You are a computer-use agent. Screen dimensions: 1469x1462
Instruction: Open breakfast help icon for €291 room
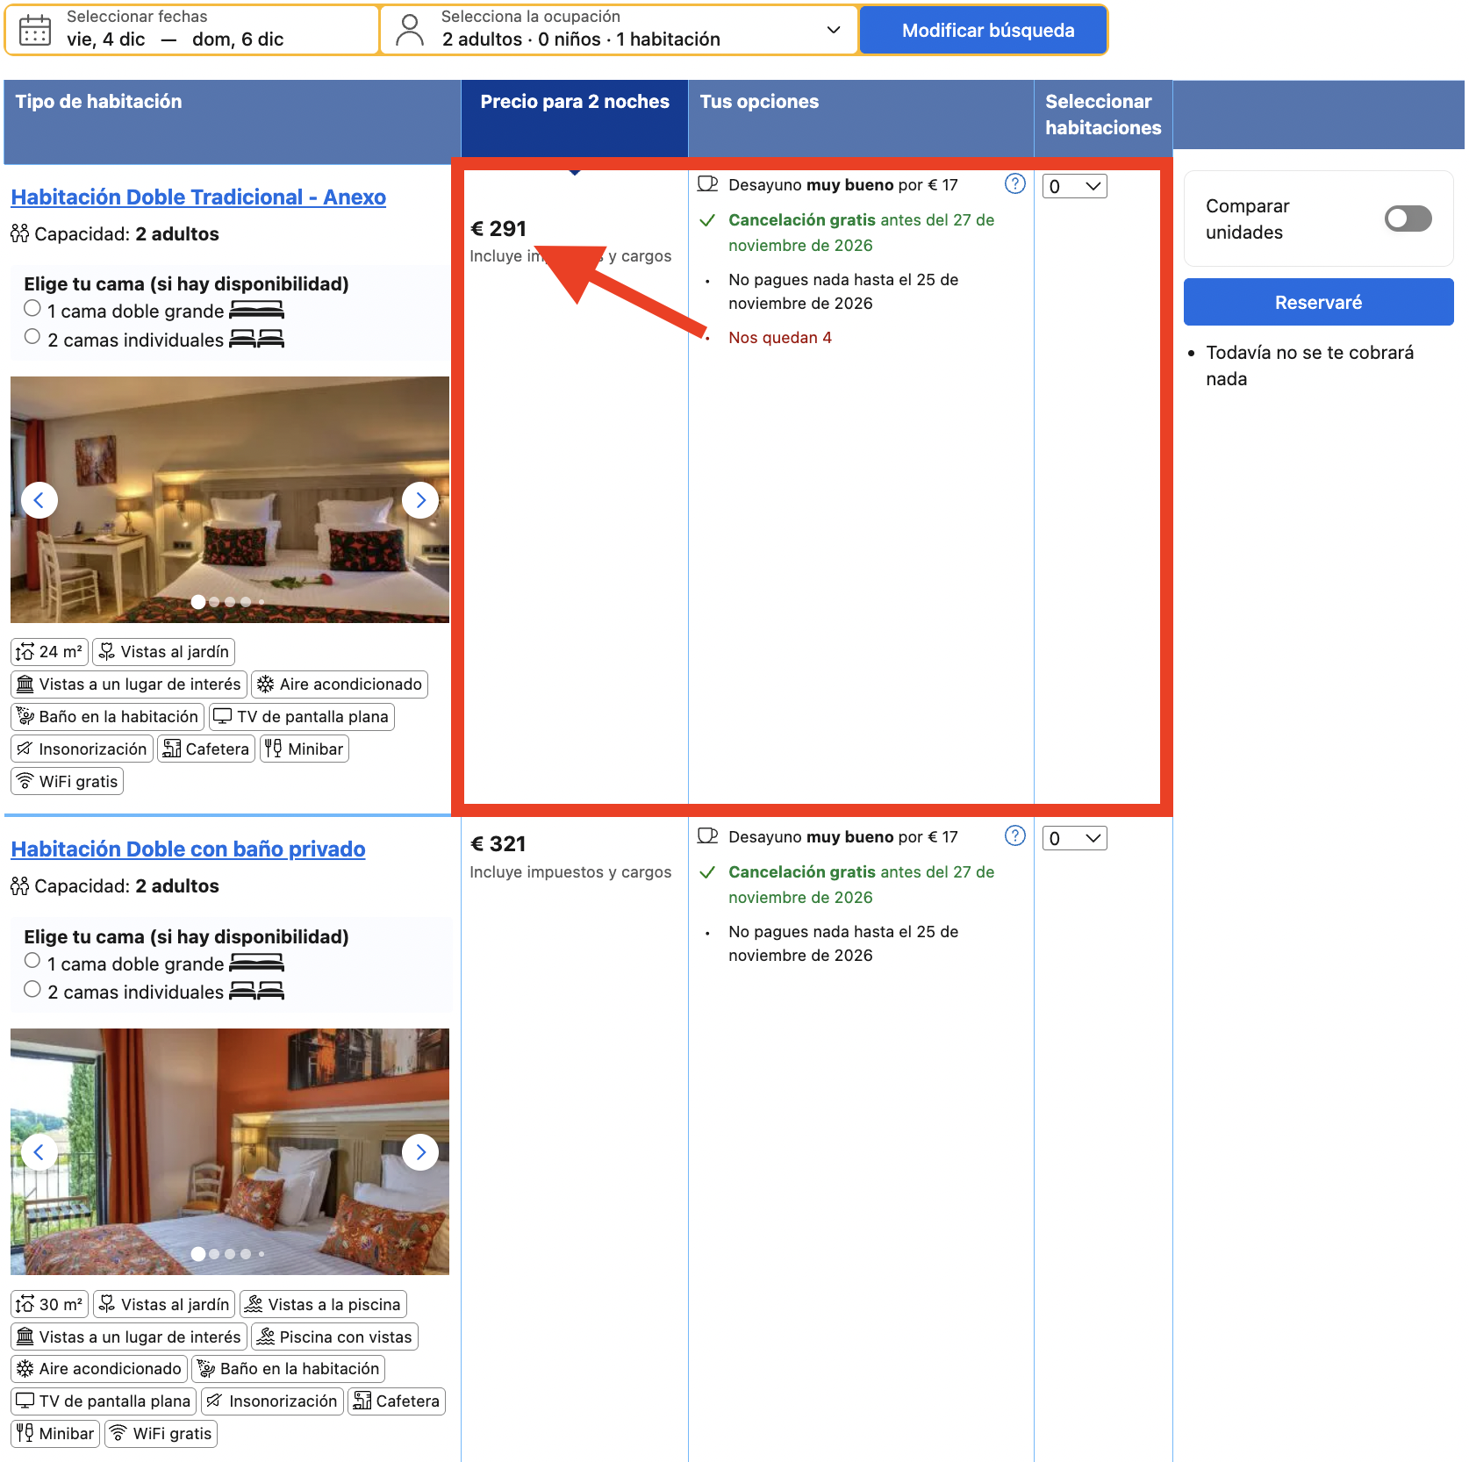1014,183
